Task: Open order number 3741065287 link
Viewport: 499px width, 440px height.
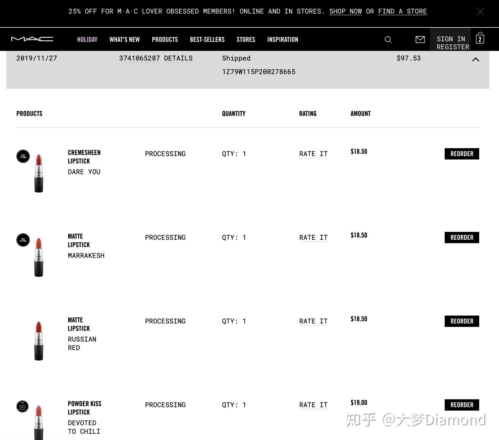Action: (x=139, y=58)
